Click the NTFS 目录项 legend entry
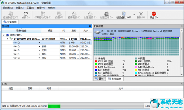Screen dimensions: 184x110 tap(144, 61)
